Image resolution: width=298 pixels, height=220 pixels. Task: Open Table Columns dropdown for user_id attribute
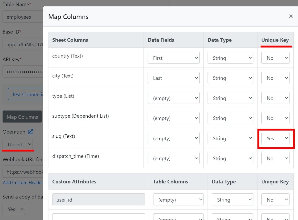[178, 200]
